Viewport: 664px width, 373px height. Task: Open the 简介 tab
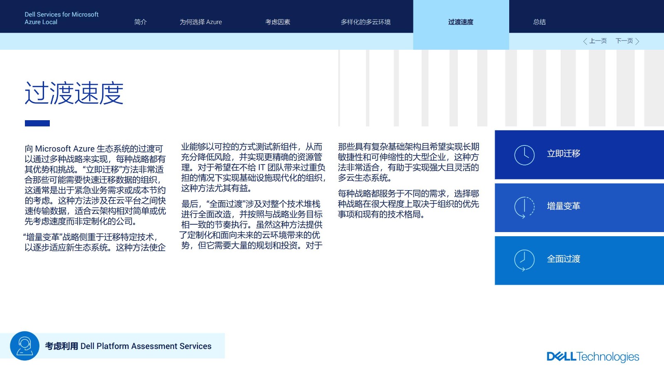point(140,22)
